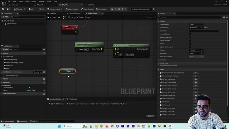Click plus icon on Graphs section
This screenshot has height=129, width=229.
pyautogui.click(x=44, y=53)
